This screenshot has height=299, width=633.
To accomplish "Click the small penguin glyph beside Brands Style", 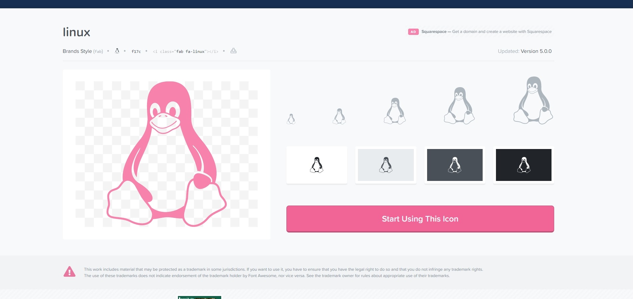I will [x=117, y=51].
